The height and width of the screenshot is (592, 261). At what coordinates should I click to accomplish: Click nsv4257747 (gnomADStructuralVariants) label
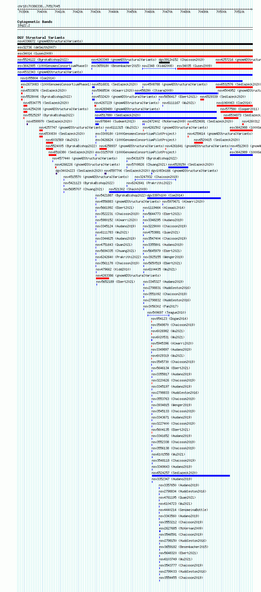(72, 127)
